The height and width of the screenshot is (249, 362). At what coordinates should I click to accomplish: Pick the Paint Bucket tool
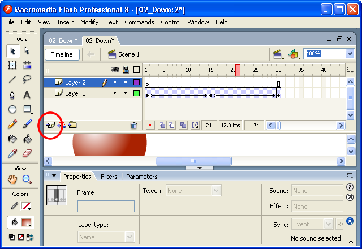(27, 139)
